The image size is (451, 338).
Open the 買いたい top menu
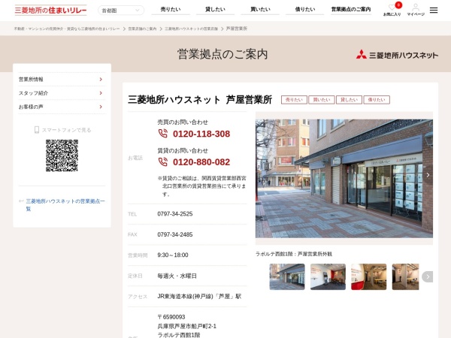point(260,10)
